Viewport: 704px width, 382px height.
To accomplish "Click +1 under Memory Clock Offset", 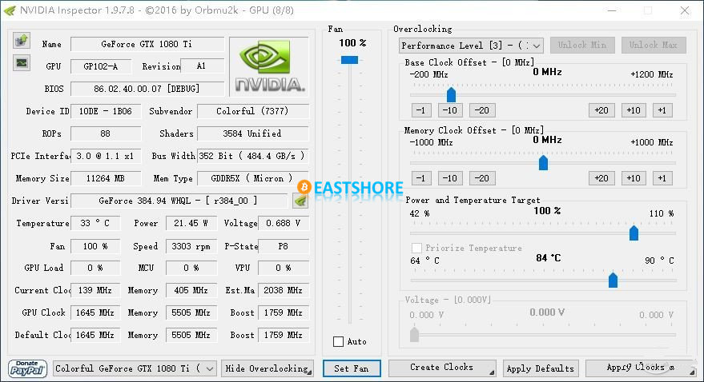I will coord(662,178).
